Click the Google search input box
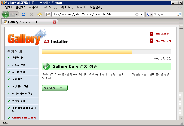 click(x=165, y=14)
